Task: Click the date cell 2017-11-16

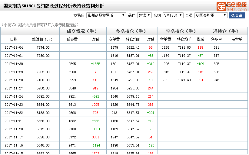Action: click(14, 145)
